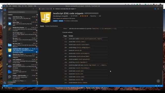
Task: Click the blue editor action icon top right
Action: click(x=155, y=9)
